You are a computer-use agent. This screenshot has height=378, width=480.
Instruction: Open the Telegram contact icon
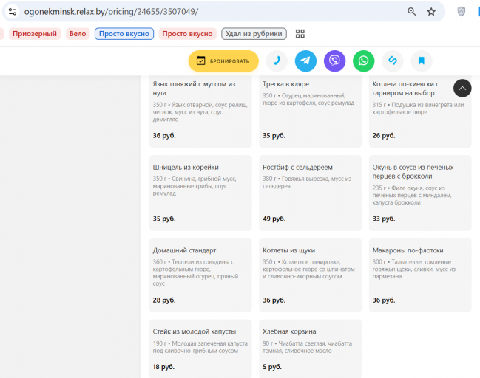click(305, 61)
